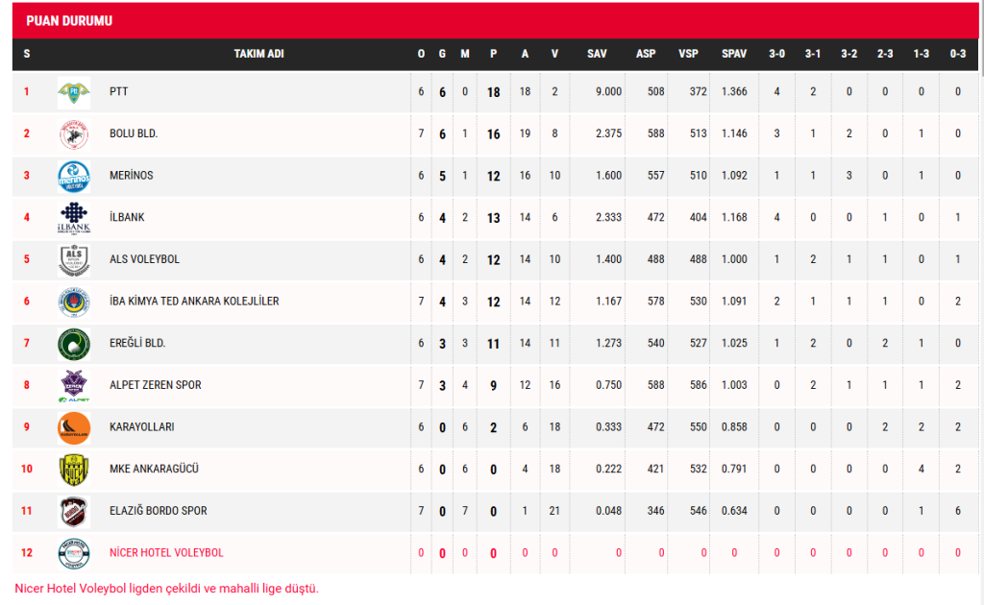Click the PTT team logo
Viewport: 984px width, 605px height.
point(74,92)
